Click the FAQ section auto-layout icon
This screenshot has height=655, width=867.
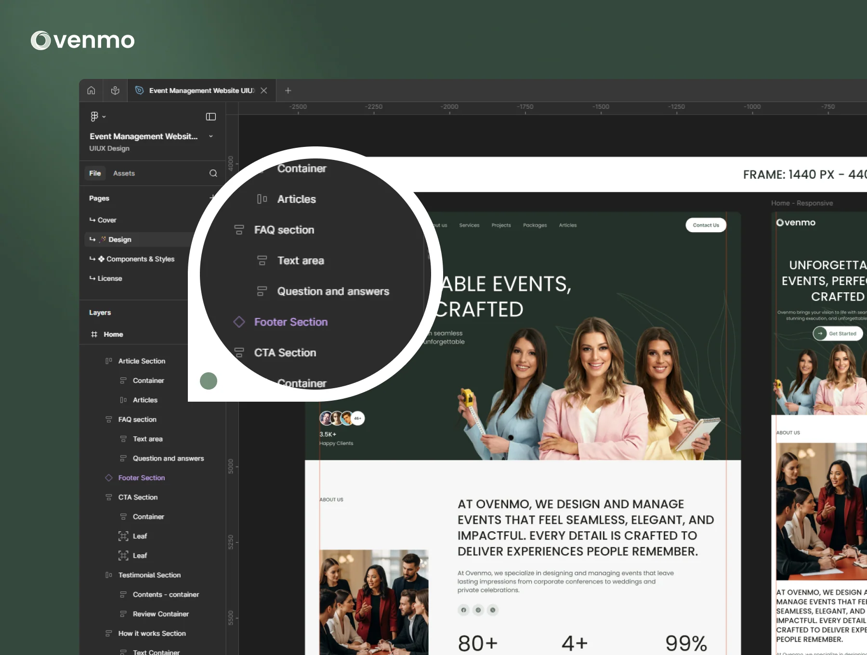[x=109, y=419]
